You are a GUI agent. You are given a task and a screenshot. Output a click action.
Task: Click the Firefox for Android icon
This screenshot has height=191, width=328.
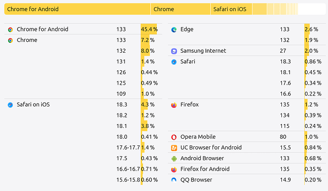174,170
